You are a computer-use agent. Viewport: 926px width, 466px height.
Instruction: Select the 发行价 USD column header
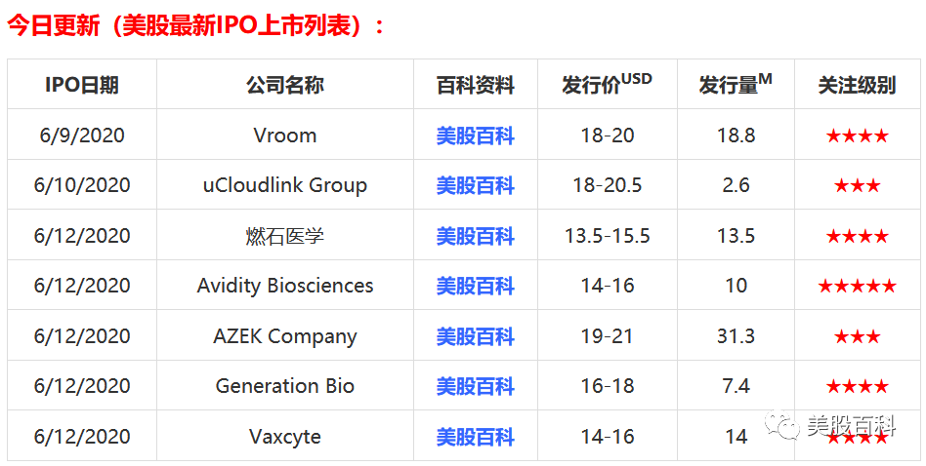[x=608, y=84]
